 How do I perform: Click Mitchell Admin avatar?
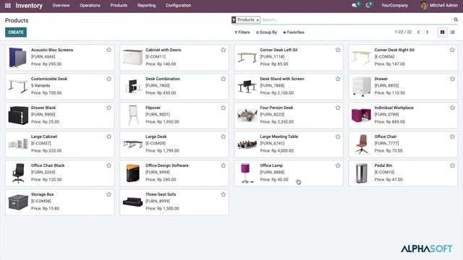click(424, 5)
